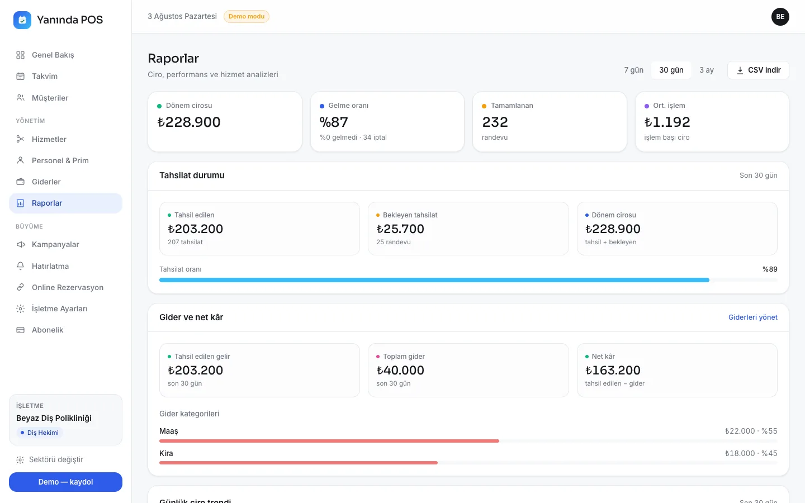The image size is (805, 503).
Task: Click the Giderleri yönet link
Action: (753, 317)
